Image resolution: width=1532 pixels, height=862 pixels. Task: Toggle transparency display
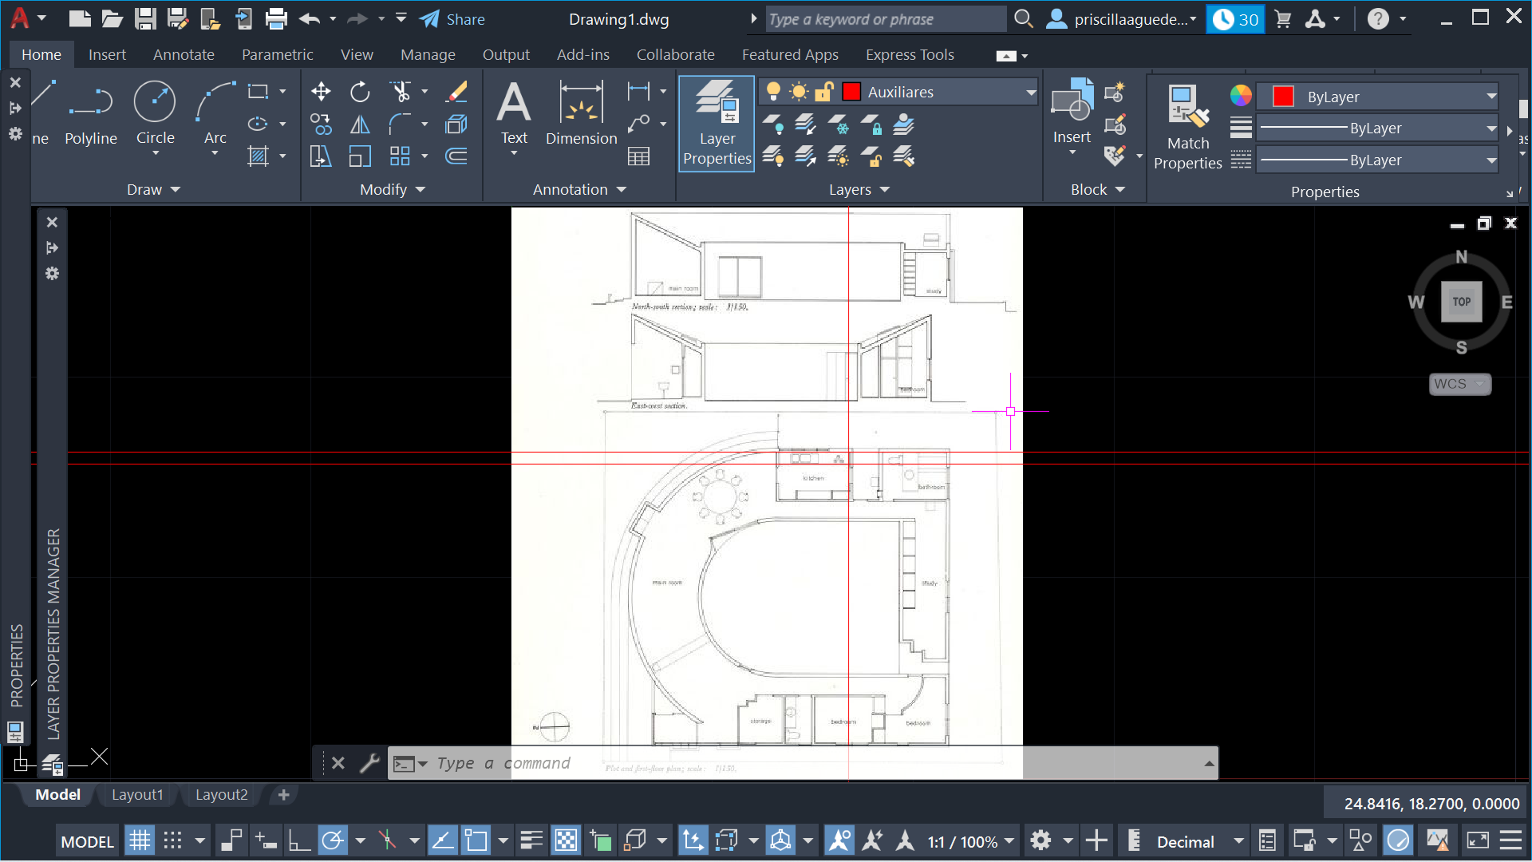tap(566, 840)
